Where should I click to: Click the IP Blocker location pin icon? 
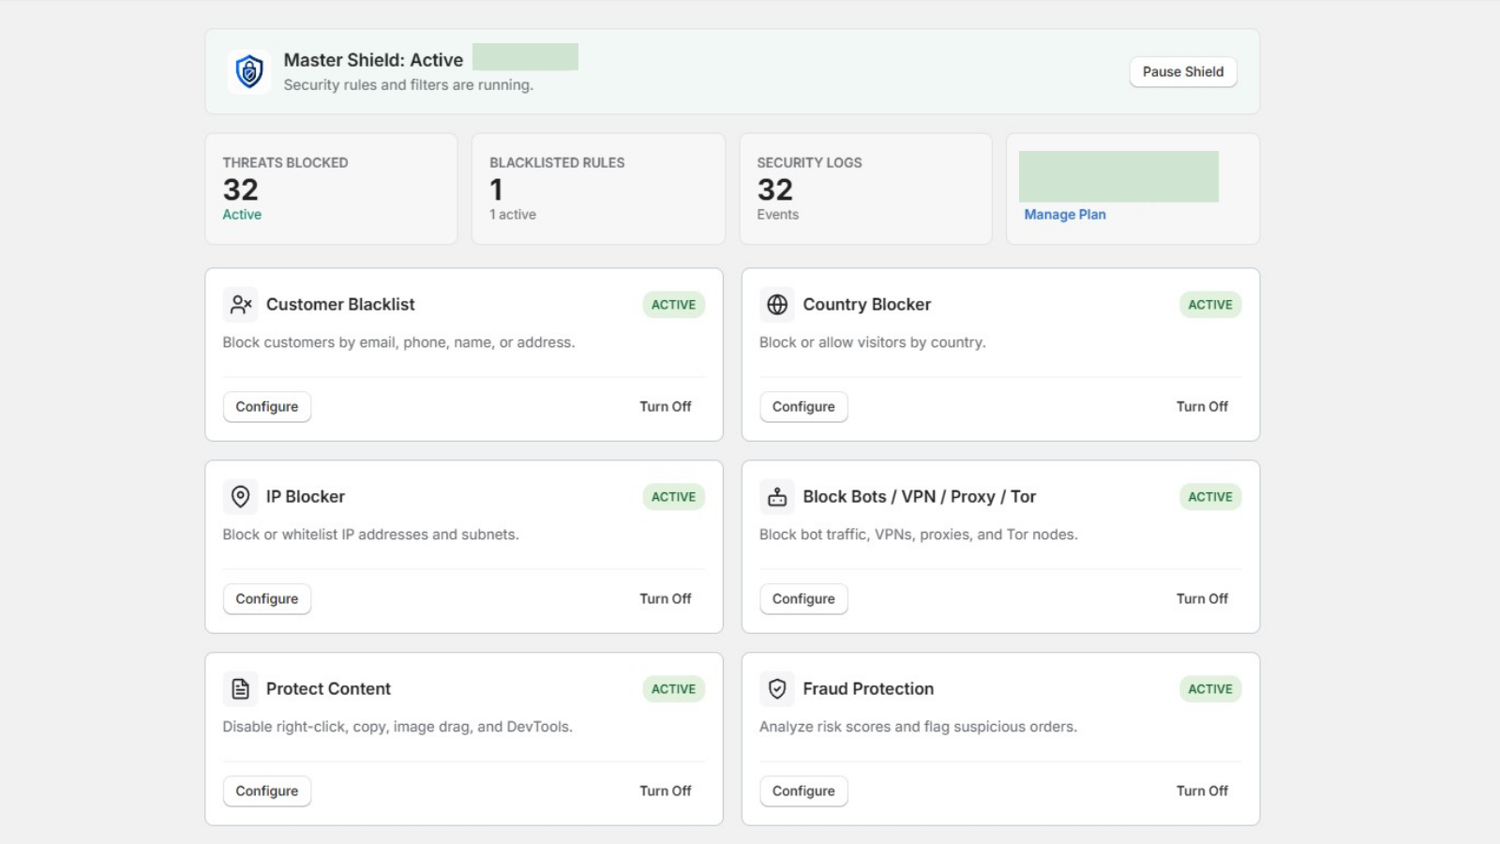pos(241,496)
